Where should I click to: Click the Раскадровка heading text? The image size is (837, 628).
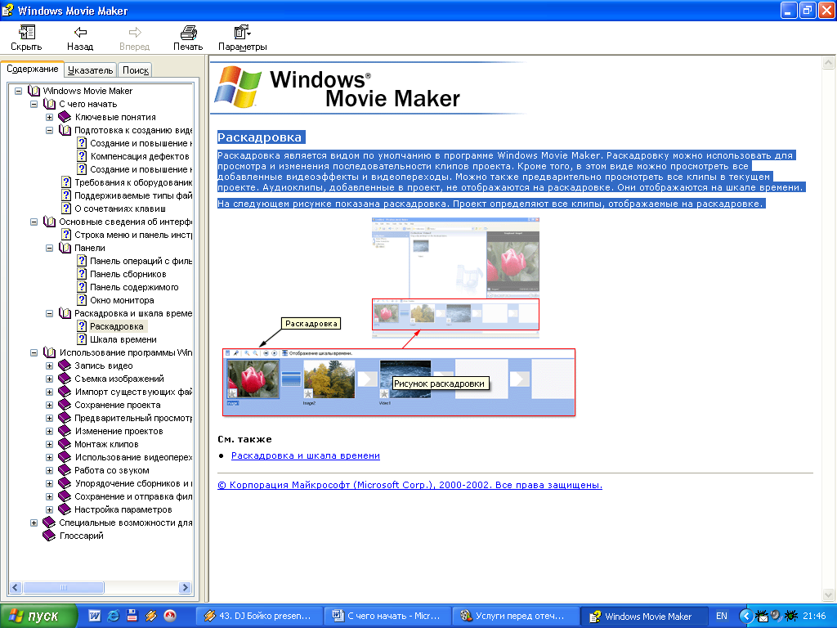pyautogui.click(x=260, y=137)
